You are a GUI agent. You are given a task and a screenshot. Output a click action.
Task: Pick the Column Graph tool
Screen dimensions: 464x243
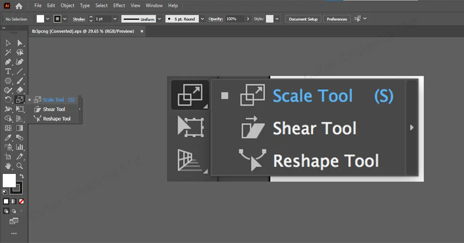20,147
